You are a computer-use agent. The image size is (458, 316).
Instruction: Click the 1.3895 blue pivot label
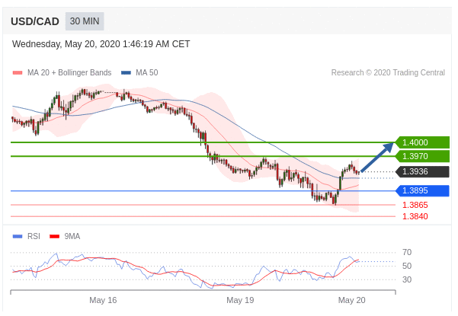pyautogui.click(x=422, y=190)
